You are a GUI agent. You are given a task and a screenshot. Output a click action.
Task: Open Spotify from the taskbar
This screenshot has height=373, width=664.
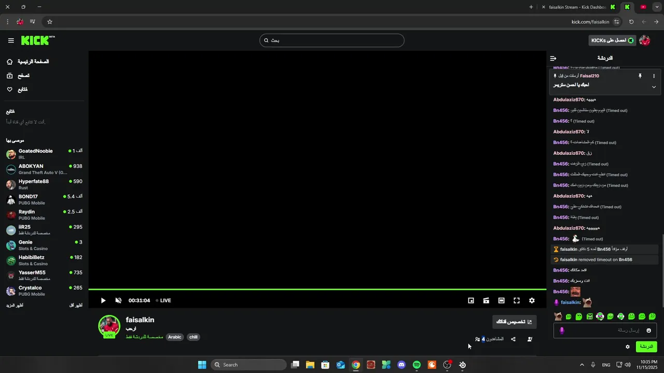pyautogui.click(x=417, y=365)
